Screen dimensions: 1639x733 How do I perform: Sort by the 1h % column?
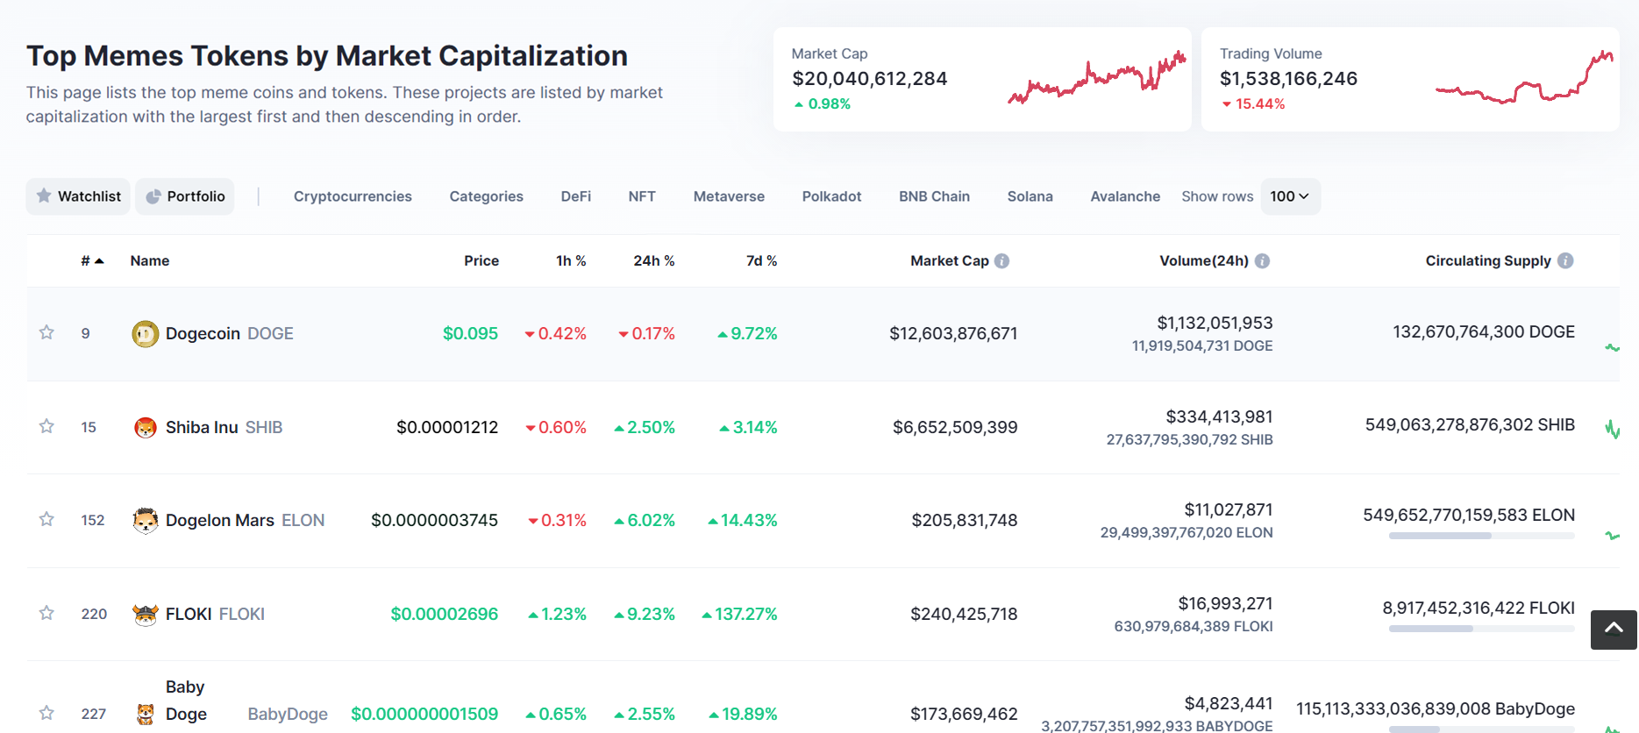coord(571,261)
